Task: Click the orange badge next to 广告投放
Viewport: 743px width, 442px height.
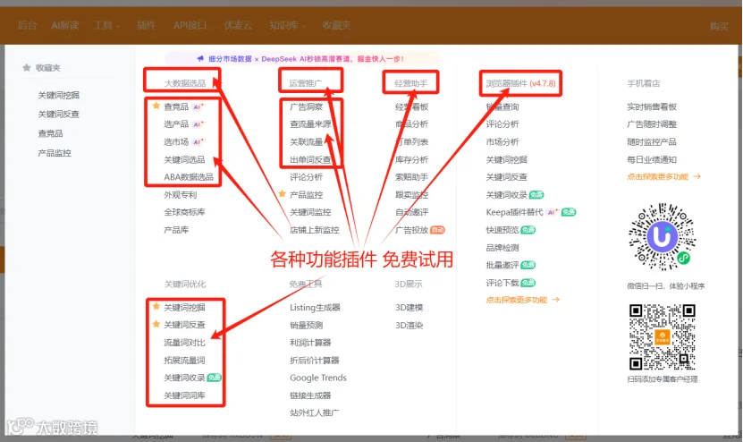Action: (437, 230)
